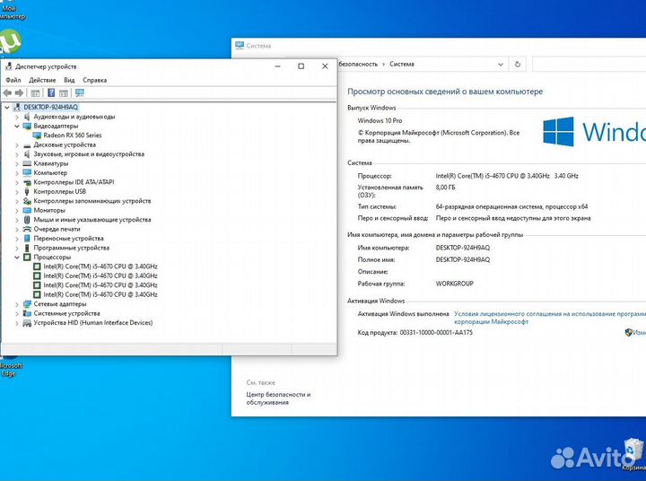This screenshot has height=481, width=646.
Task: Click the change product key shield link
Action: click(x=635, y=332)
